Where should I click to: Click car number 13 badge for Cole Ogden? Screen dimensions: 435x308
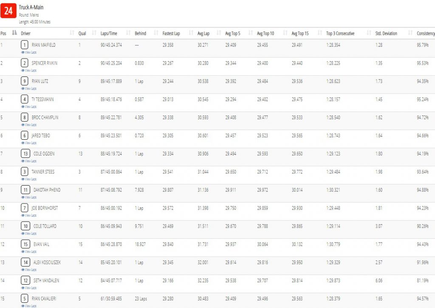pyautogui.click(x=25, y=153)
